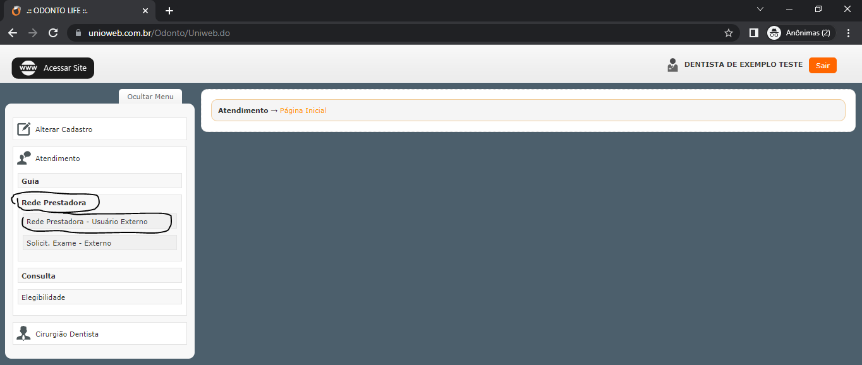The image size is (862, 365).
Task: Collapse the Atendimento menu section
Action: [100, 159]
